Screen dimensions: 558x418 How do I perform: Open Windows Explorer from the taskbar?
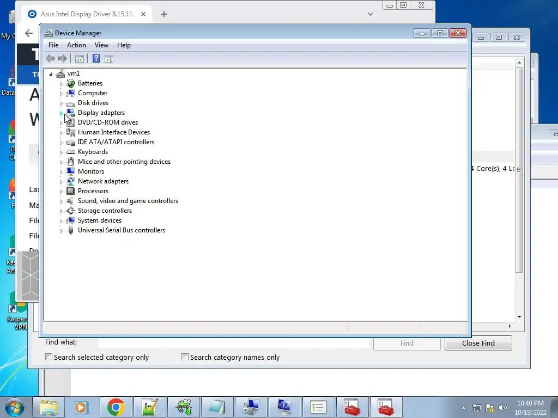[x=48, y=407]
